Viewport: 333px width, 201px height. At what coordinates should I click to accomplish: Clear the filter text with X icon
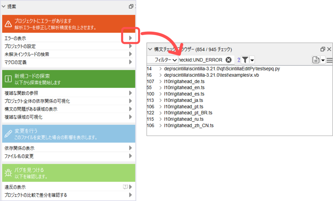tap(229, 60)
